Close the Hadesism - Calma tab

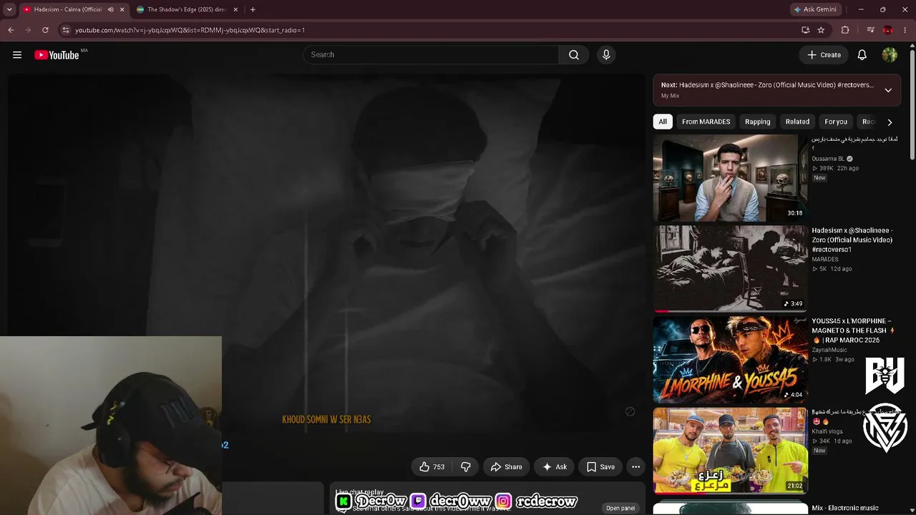point(122,9)
